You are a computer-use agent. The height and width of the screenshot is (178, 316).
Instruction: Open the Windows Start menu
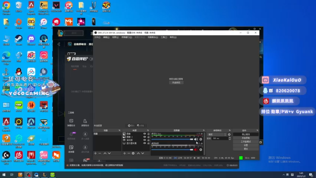4,175
